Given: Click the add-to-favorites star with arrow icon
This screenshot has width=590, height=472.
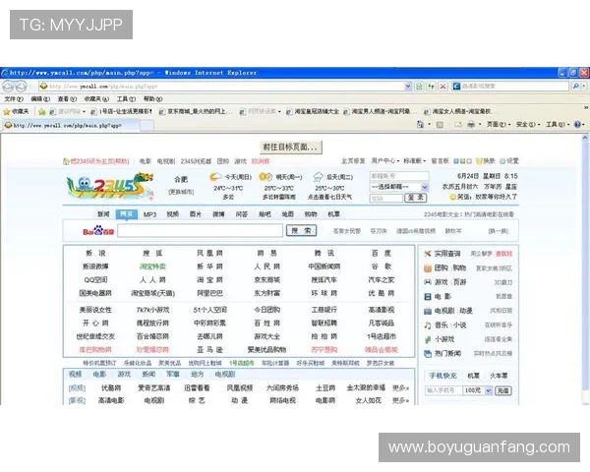Looking at the screenshot, I should (41, 111).
